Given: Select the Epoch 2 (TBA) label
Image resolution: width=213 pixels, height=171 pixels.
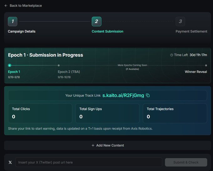Looking at the screenshot, I should click(x=69, y=72).
